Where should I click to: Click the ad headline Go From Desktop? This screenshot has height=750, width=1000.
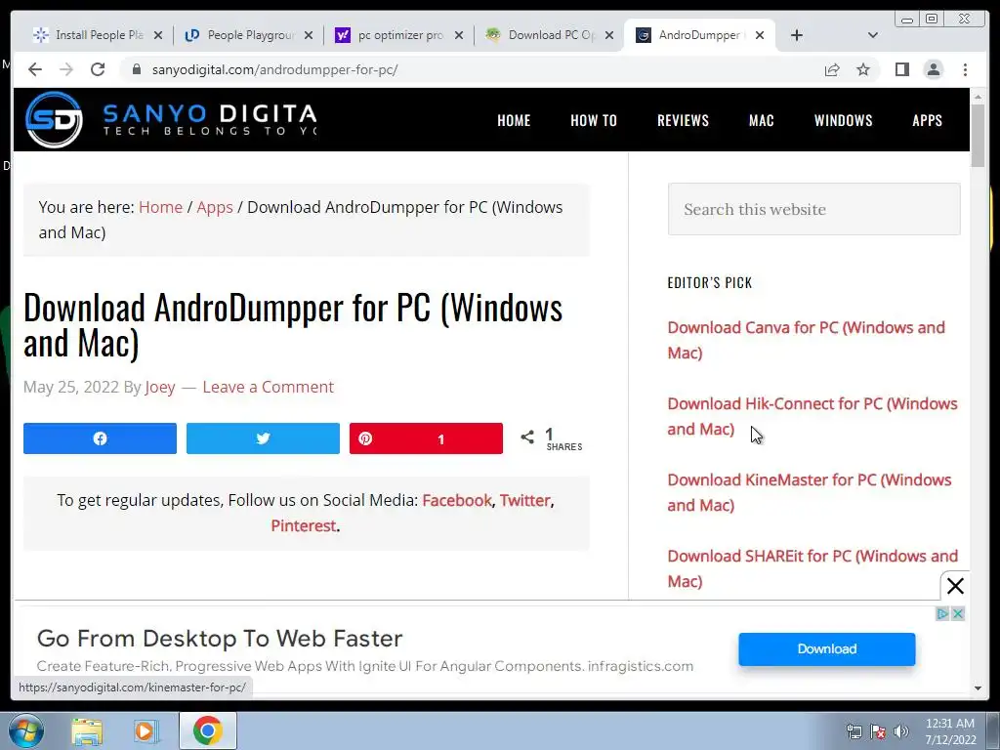click(220, 639)
